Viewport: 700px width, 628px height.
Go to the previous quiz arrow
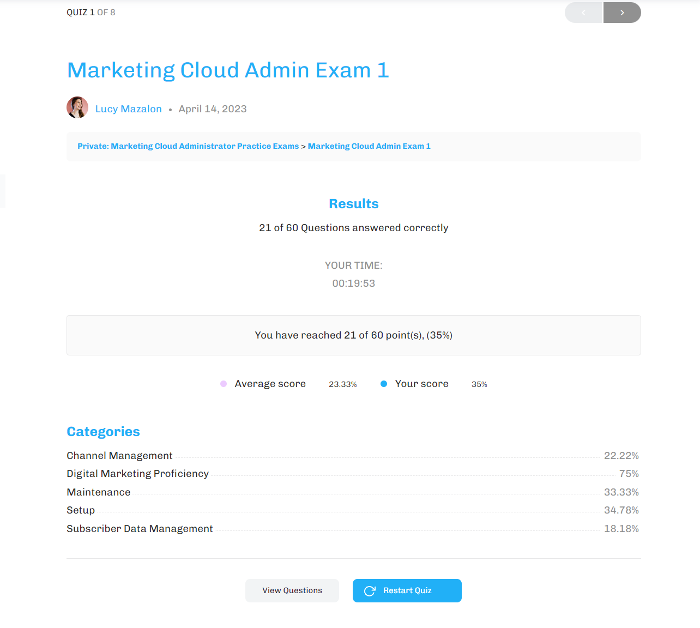point(583,13)
